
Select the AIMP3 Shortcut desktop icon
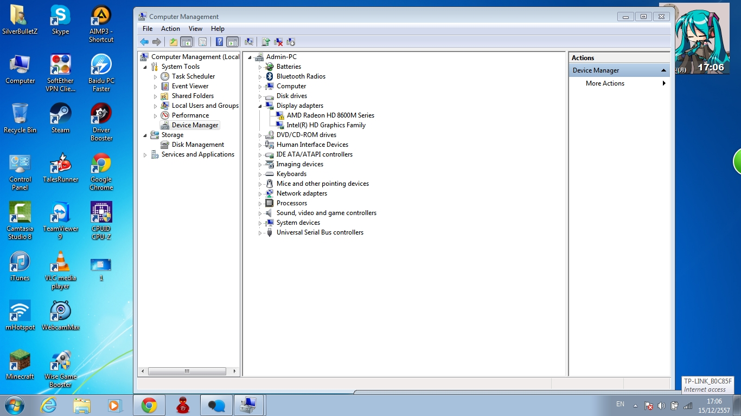click(101, 24)
